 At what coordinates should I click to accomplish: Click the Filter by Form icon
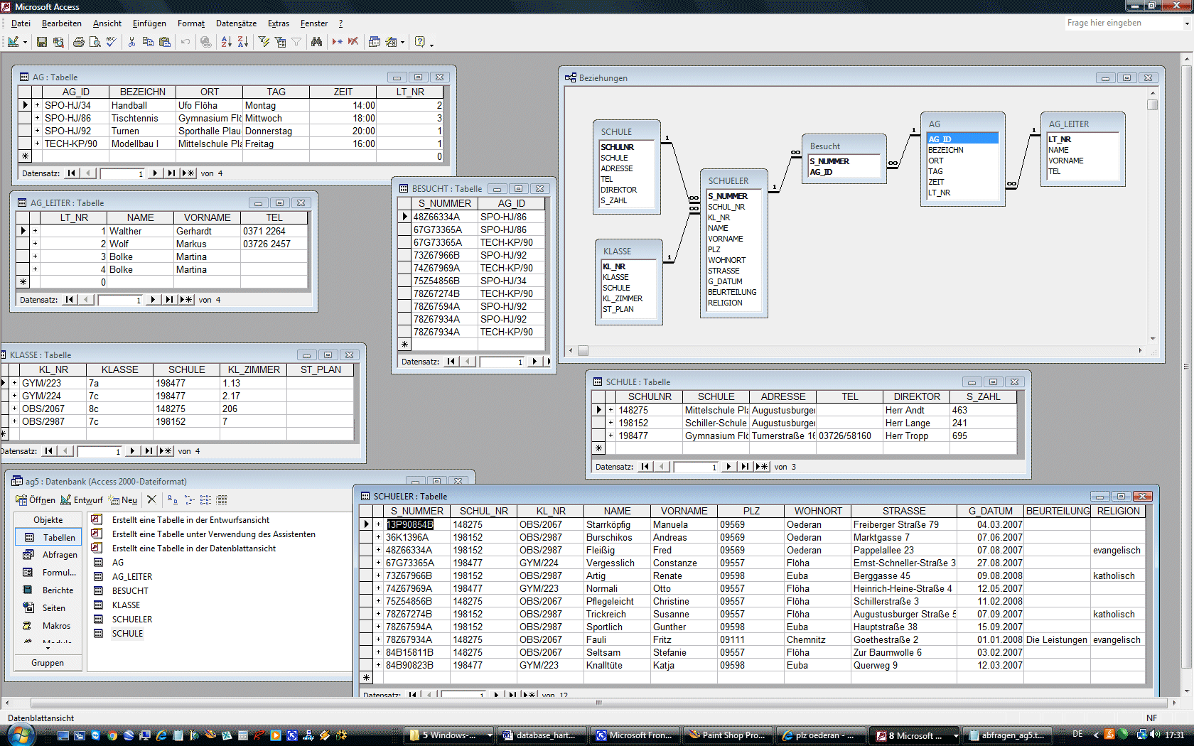point(280,42)
